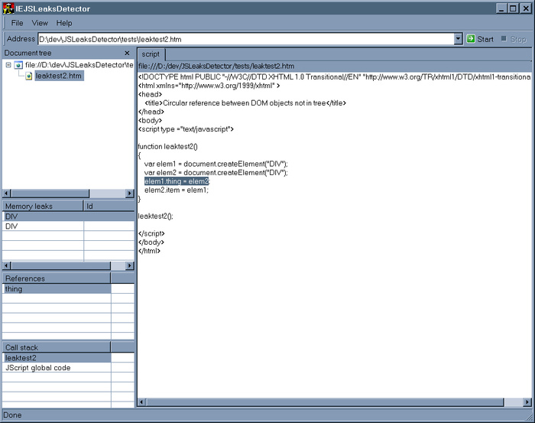
Task: Click the References column header
Action: (x=57, y=278)
